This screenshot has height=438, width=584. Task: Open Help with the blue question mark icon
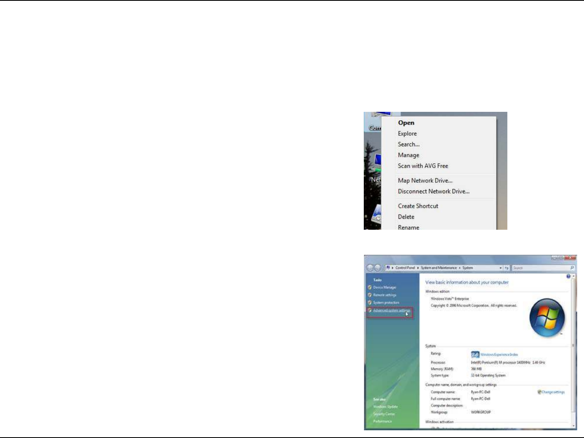568,276
